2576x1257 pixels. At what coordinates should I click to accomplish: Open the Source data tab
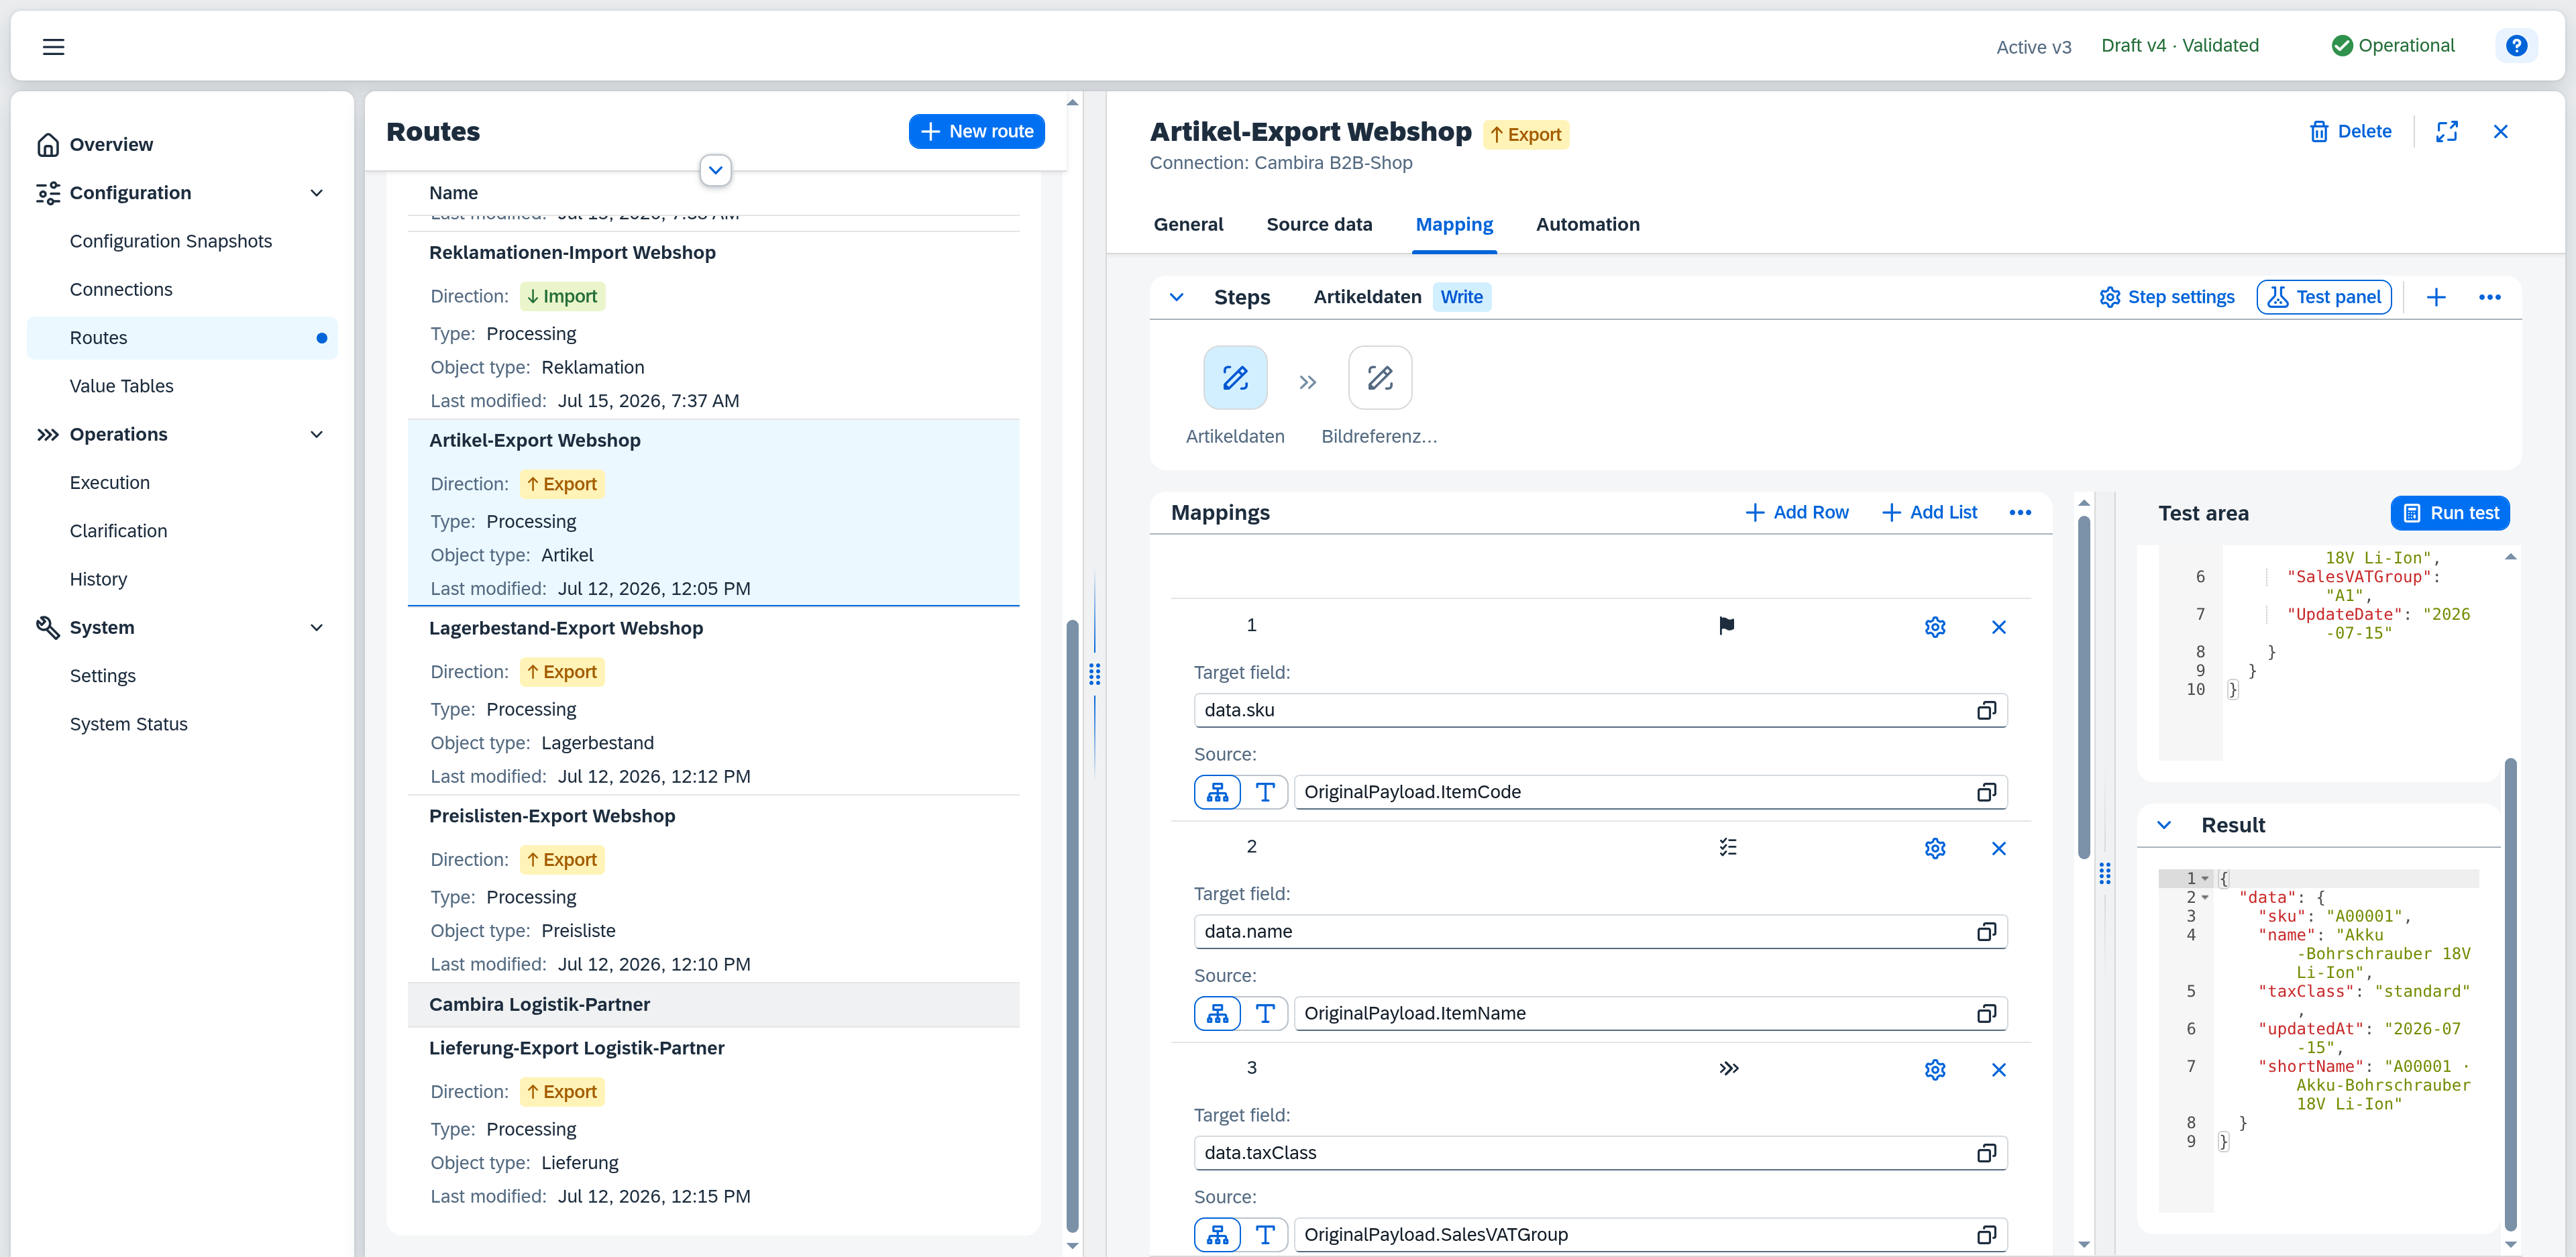tap(1318, 224)
